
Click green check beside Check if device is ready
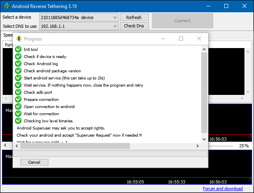(18, 56)
